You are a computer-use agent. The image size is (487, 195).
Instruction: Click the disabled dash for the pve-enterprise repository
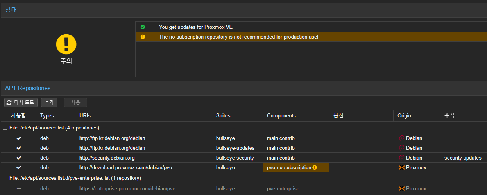coord(19,189)
